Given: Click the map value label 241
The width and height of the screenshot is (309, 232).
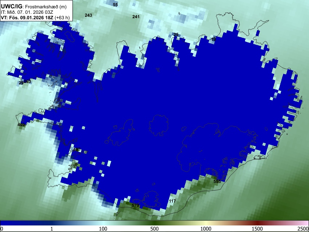Looking at the screenshot, I should point(136,17).
